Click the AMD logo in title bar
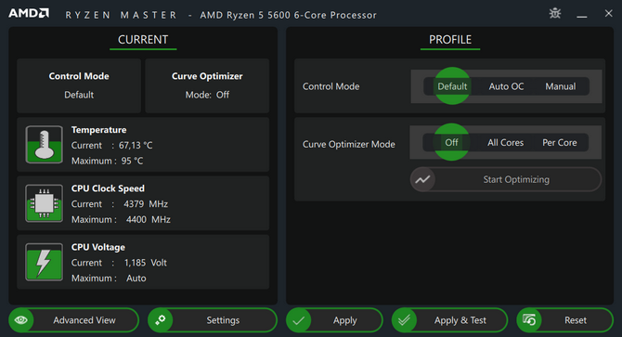 pos(29,14)
